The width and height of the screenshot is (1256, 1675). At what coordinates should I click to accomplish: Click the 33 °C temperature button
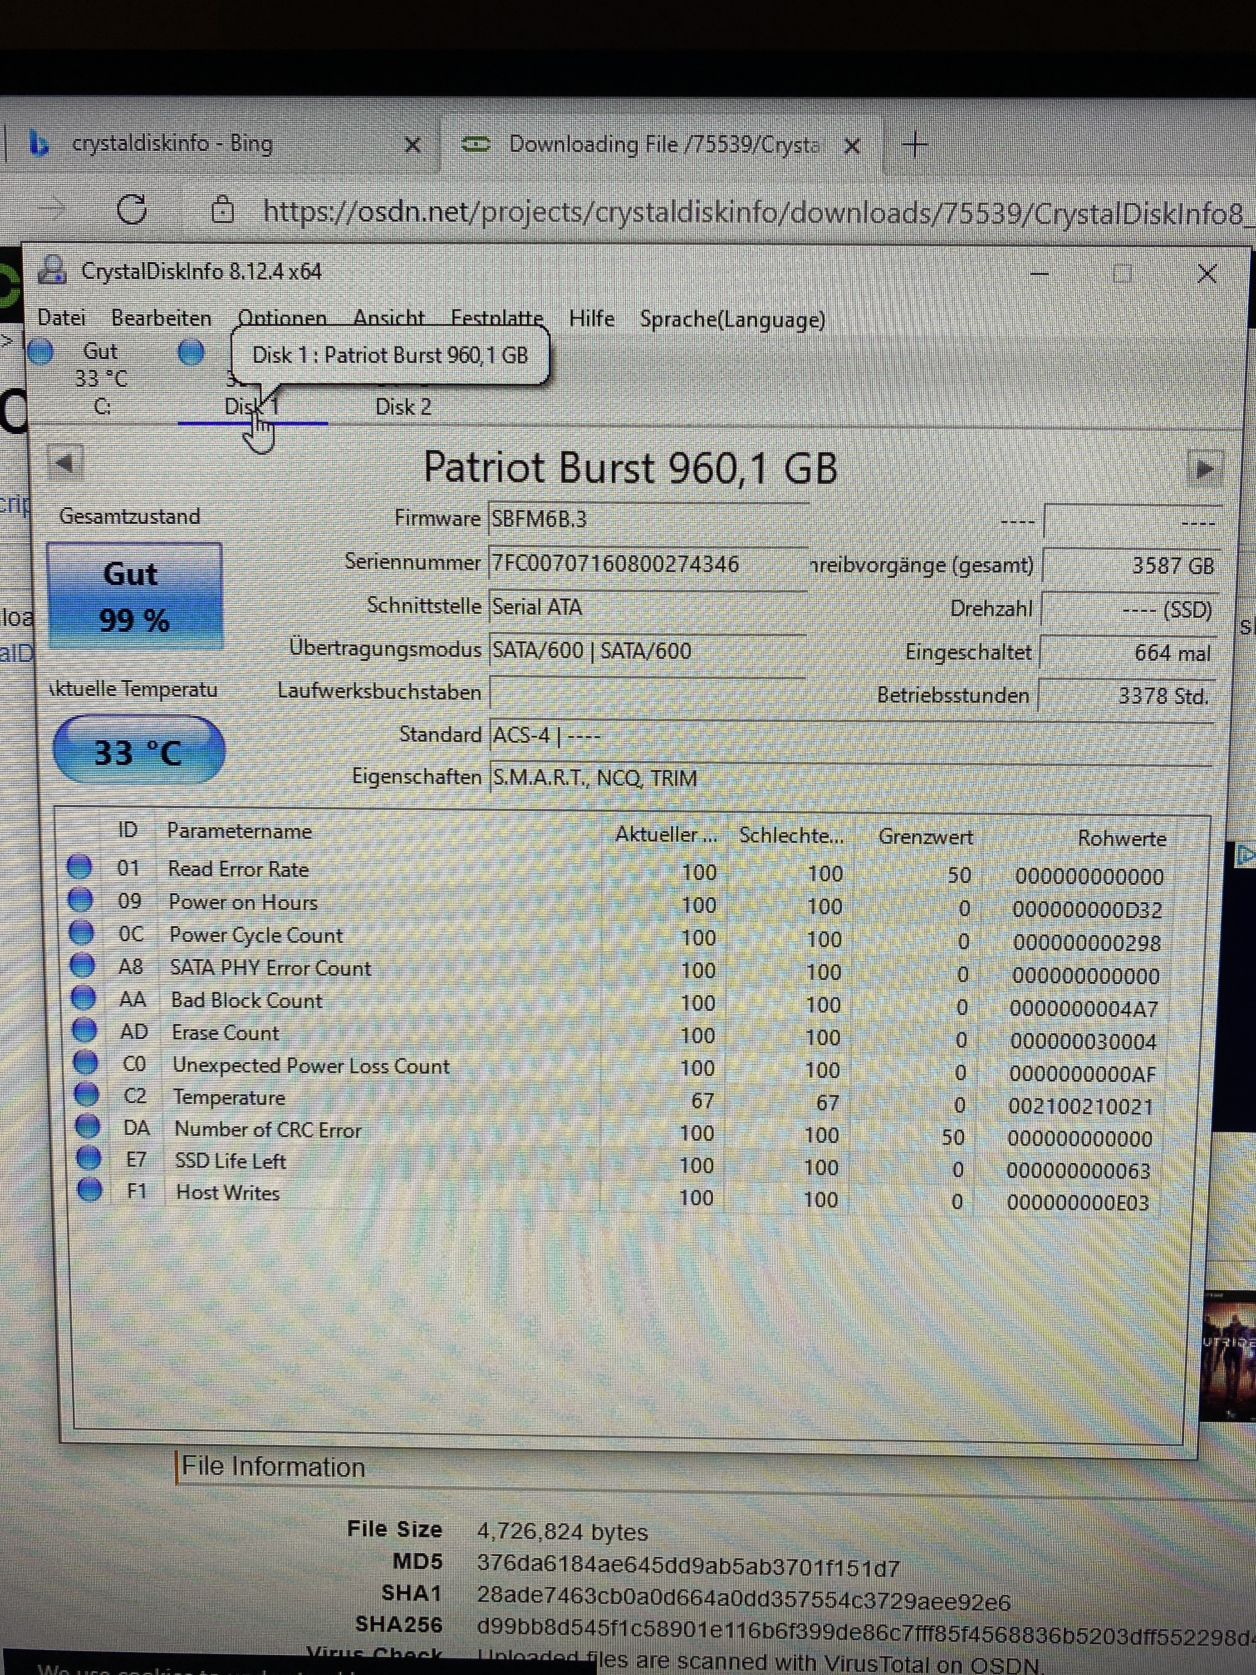click(139, 751)
